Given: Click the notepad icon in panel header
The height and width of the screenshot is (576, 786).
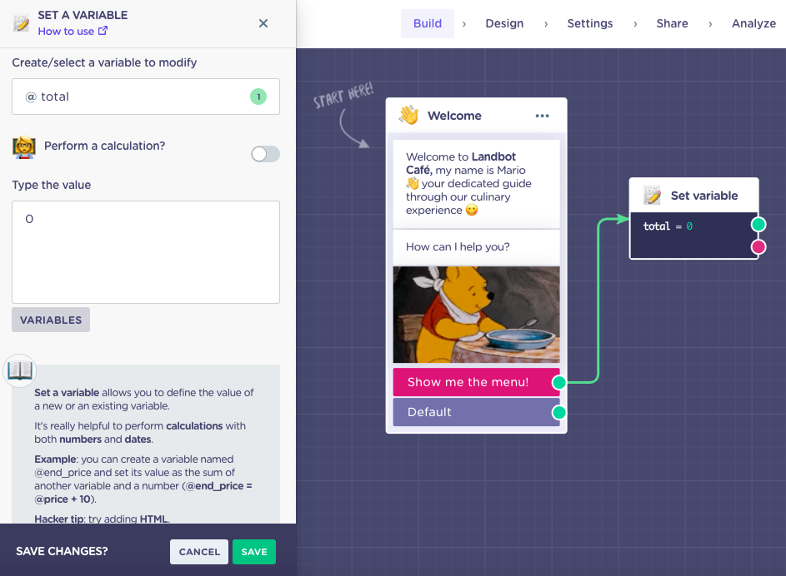Looking at the screenshot, I should pyautogui.click(x=21, y=23).
